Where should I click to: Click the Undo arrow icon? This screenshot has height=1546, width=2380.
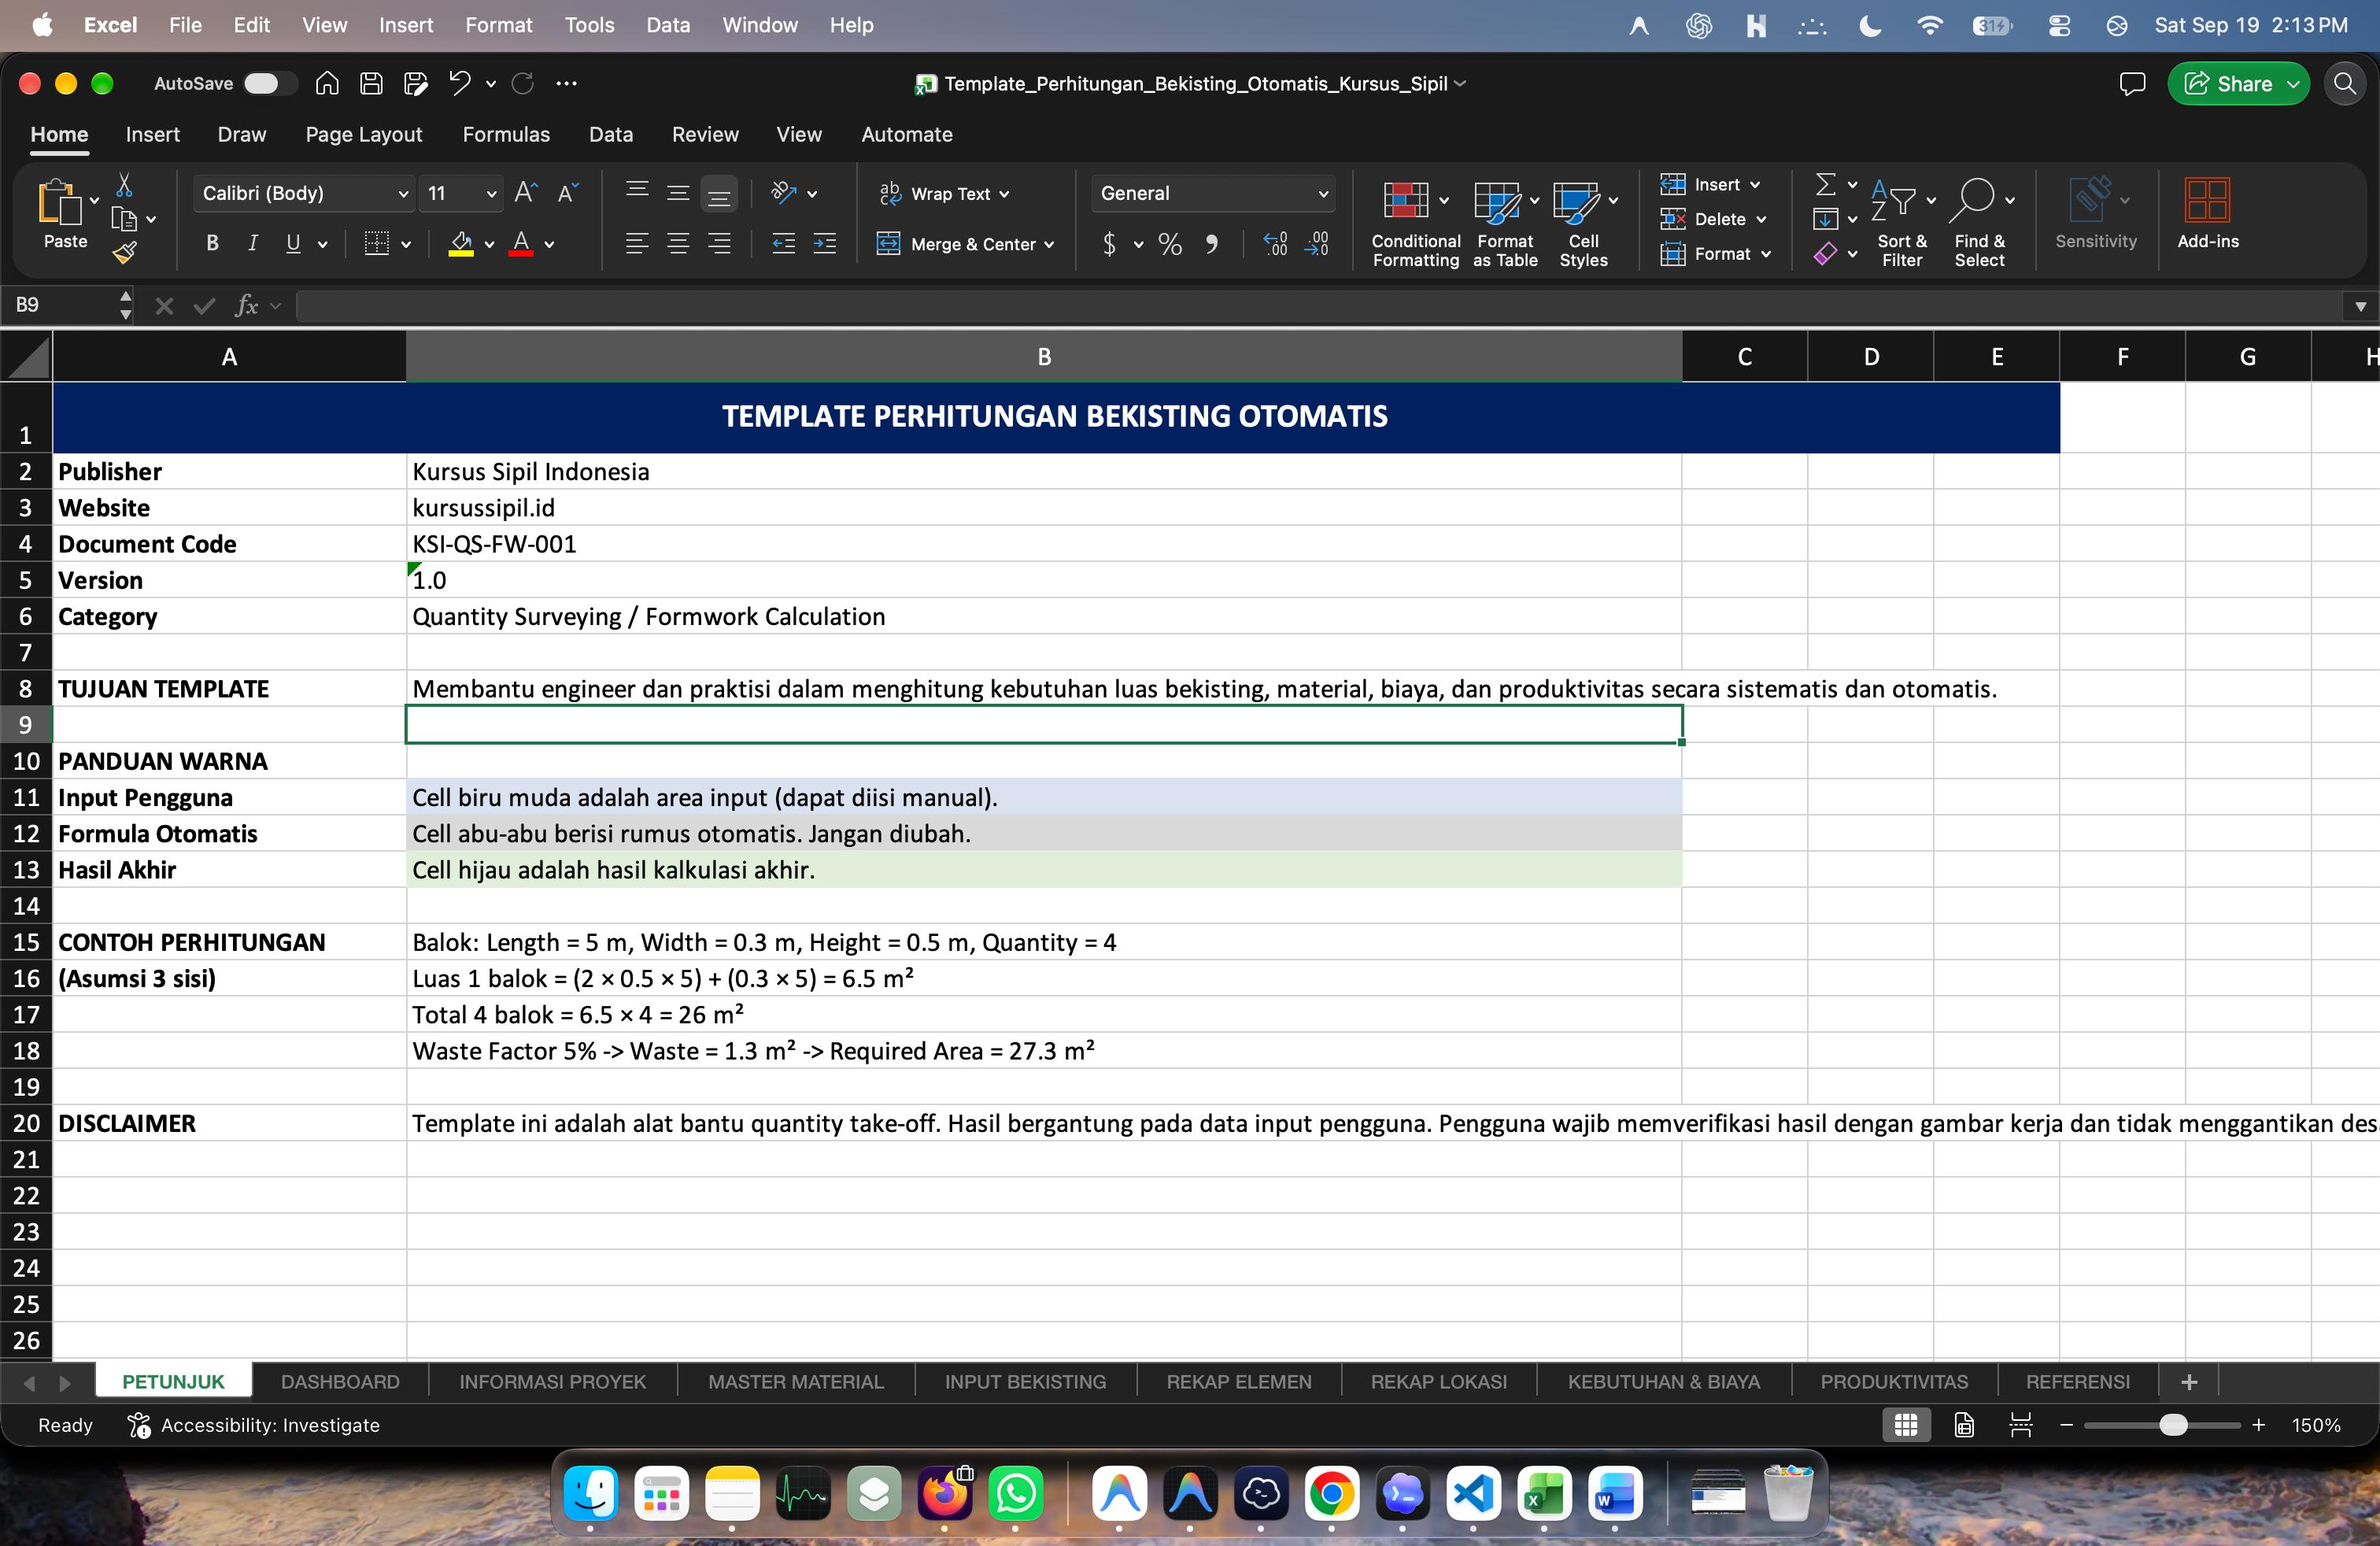pos(459,84)
